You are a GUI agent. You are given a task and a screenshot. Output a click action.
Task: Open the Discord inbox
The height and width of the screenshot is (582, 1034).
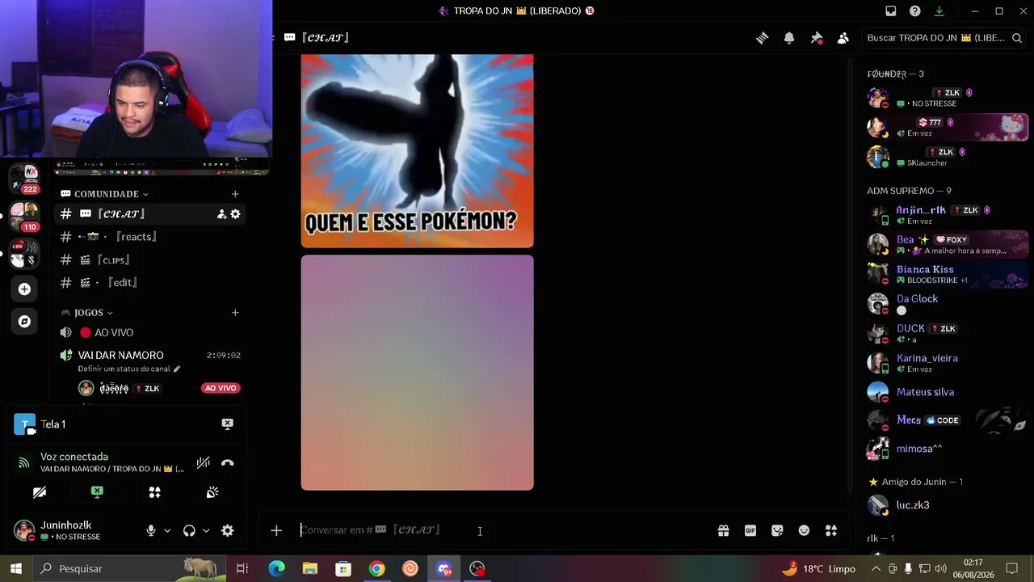pos(891,11)
